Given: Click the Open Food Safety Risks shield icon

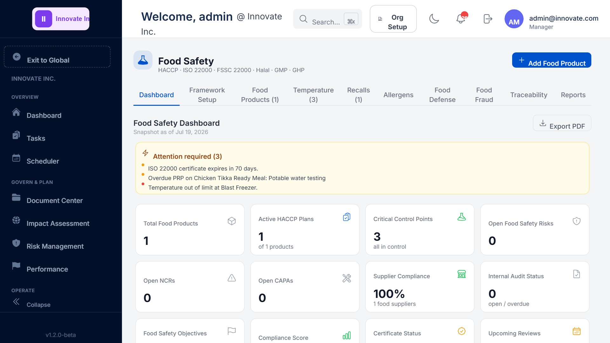Looking at the screenshot, I should coord(577,221).
